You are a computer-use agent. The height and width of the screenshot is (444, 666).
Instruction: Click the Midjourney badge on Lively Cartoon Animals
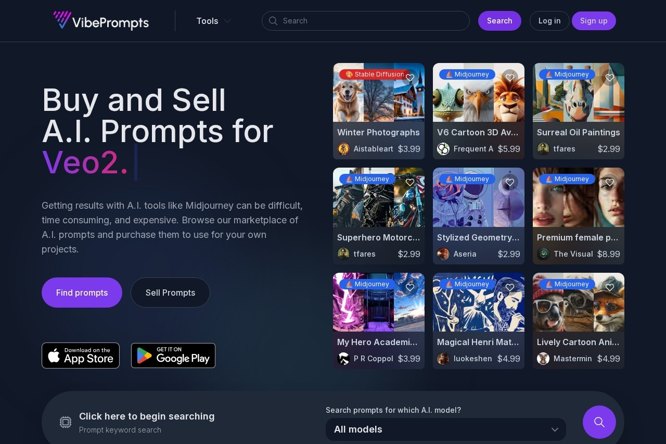(567, 284)
